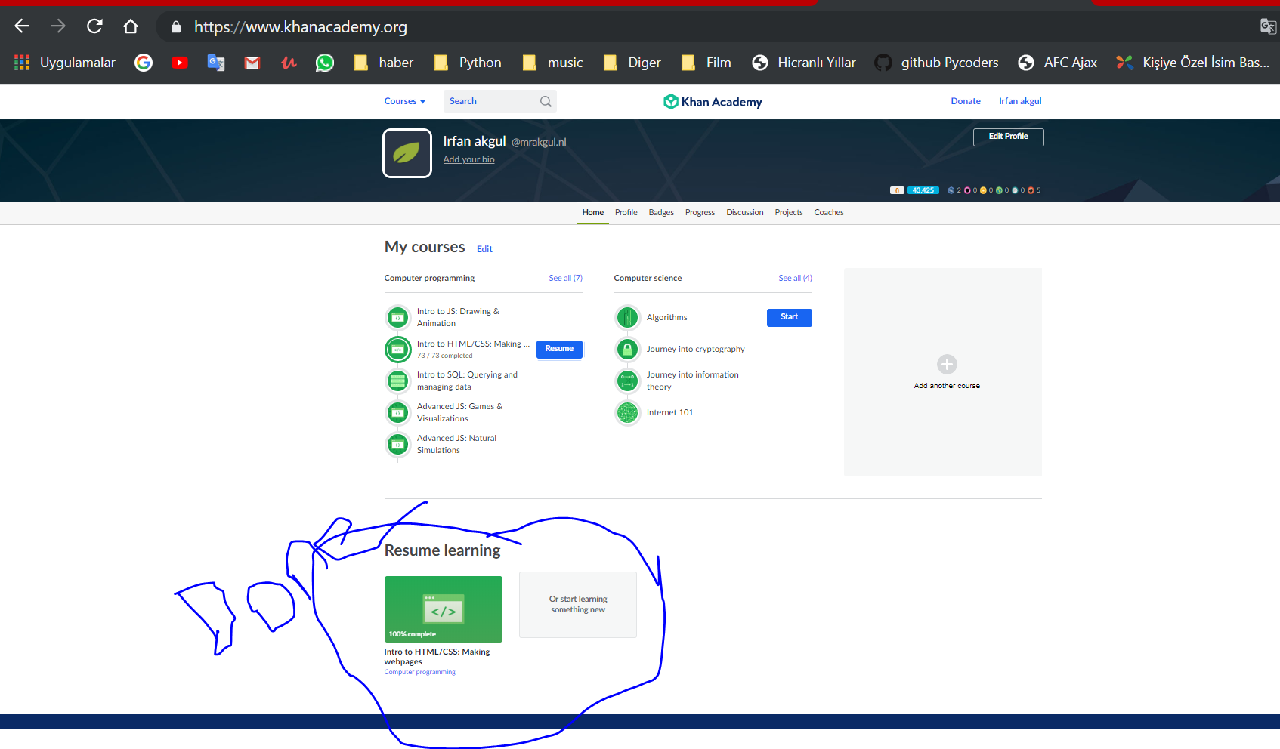The height and width of the screenshot is (749, 1280).
Task: Click the Intro to SQL course icon
Action: coord(398,381)
